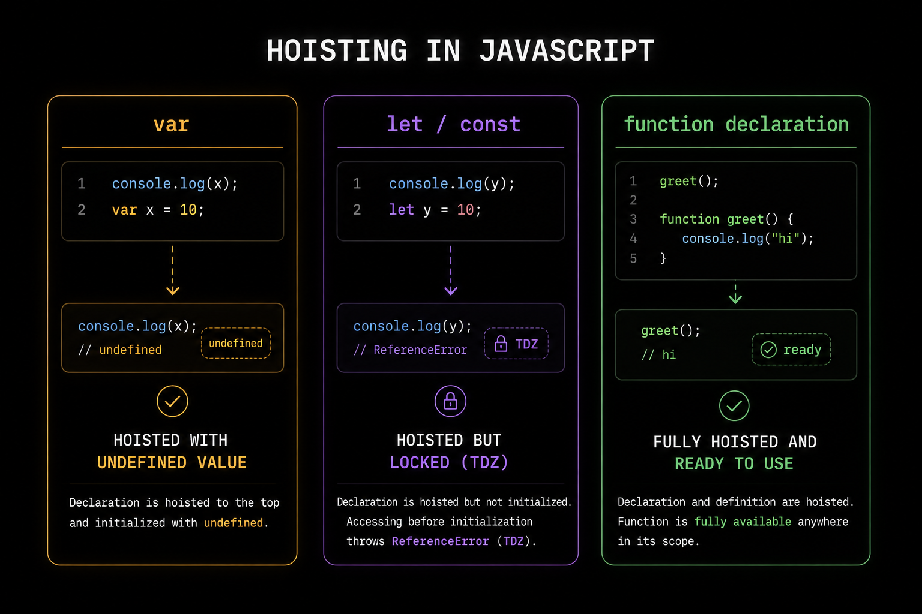This screenshot has height=614, width=922.
Task: Click the READY TO USE green caption
Action: [734, 463]
